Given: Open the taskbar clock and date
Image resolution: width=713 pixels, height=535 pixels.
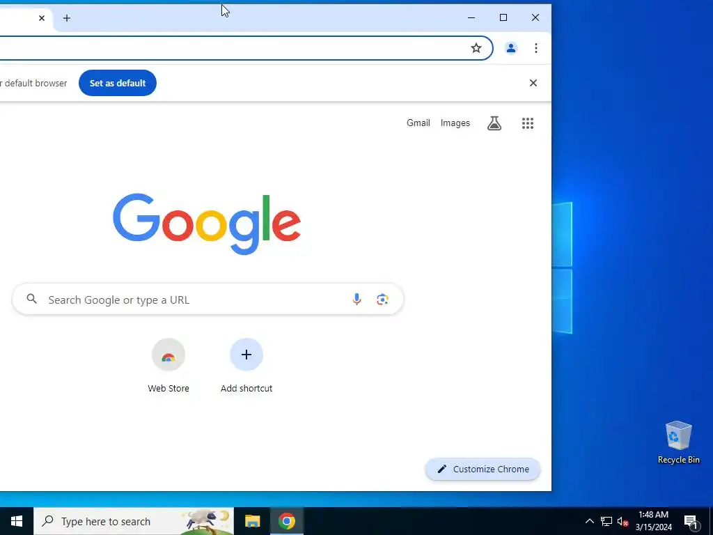Looking at the screenshot, I should point(653,521).
